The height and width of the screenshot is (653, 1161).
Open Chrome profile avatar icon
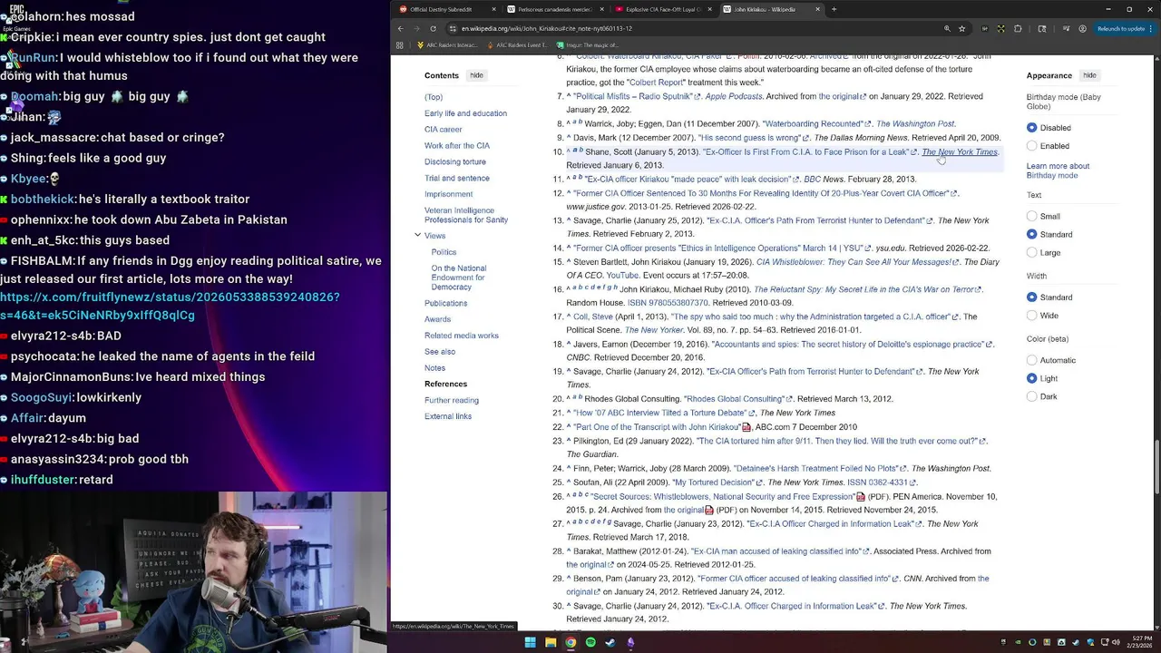[1082, 28]
